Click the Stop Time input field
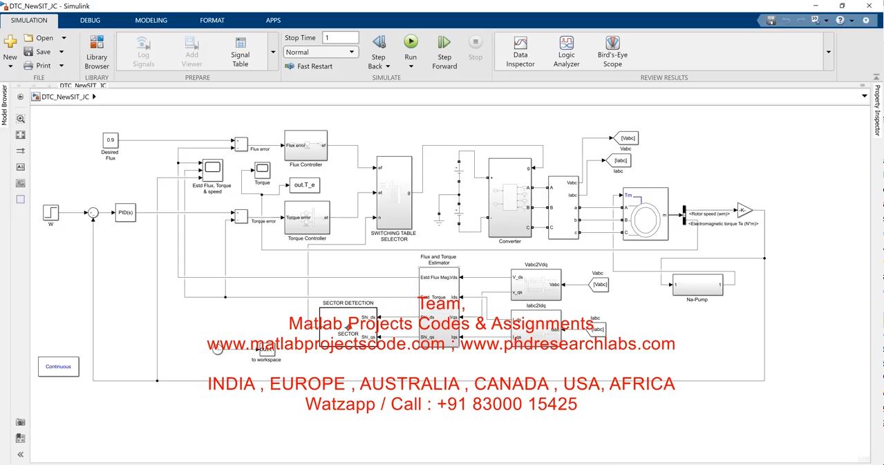This screenshot has width=884, height=465. click(x=340, y=37)
